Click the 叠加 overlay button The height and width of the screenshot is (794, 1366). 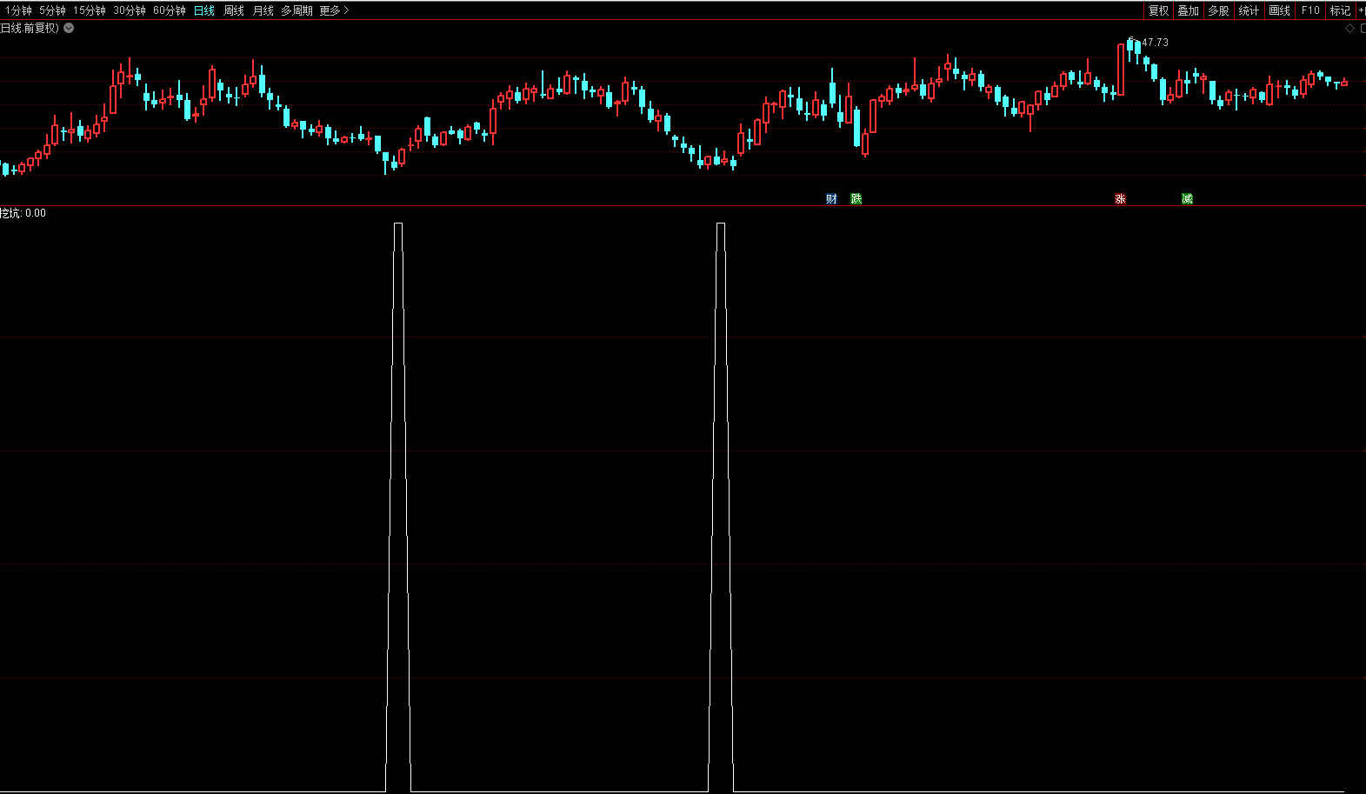tap(1188, 10)
